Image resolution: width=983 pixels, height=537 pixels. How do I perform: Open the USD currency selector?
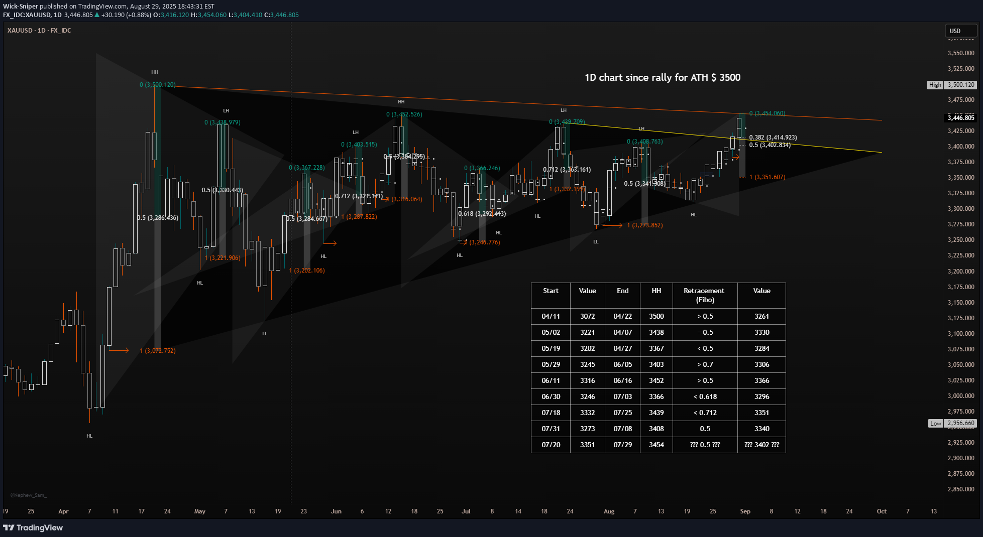pyautogui.click(x=960, y=31)
